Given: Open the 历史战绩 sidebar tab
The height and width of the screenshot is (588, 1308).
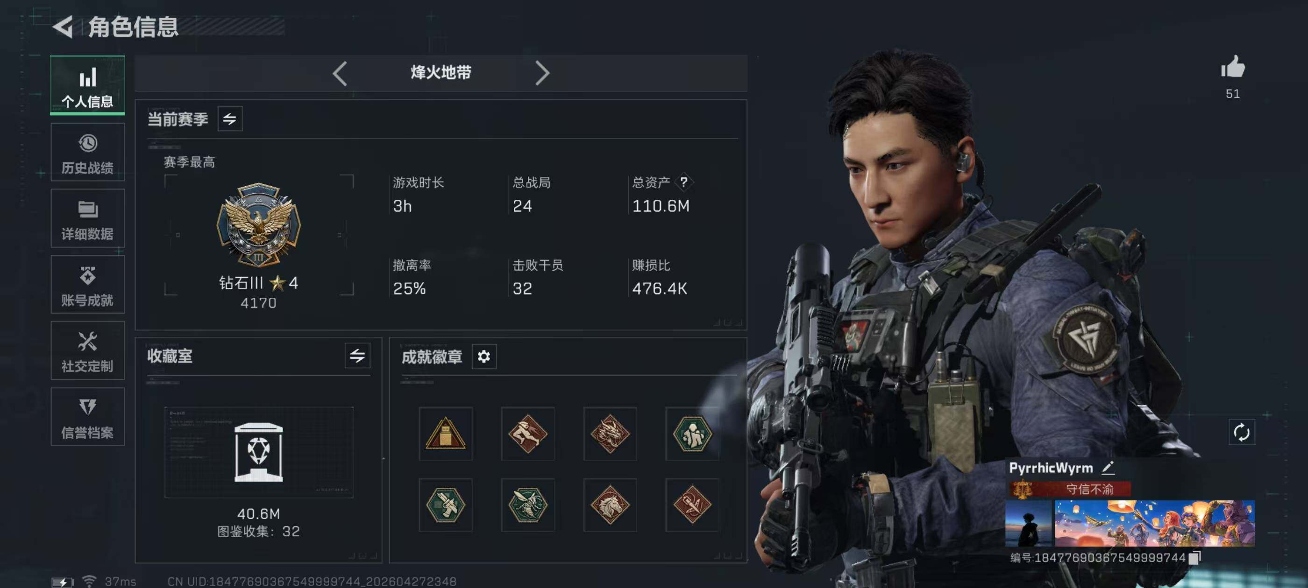Looking at the screenshot, I should (87, 152).
